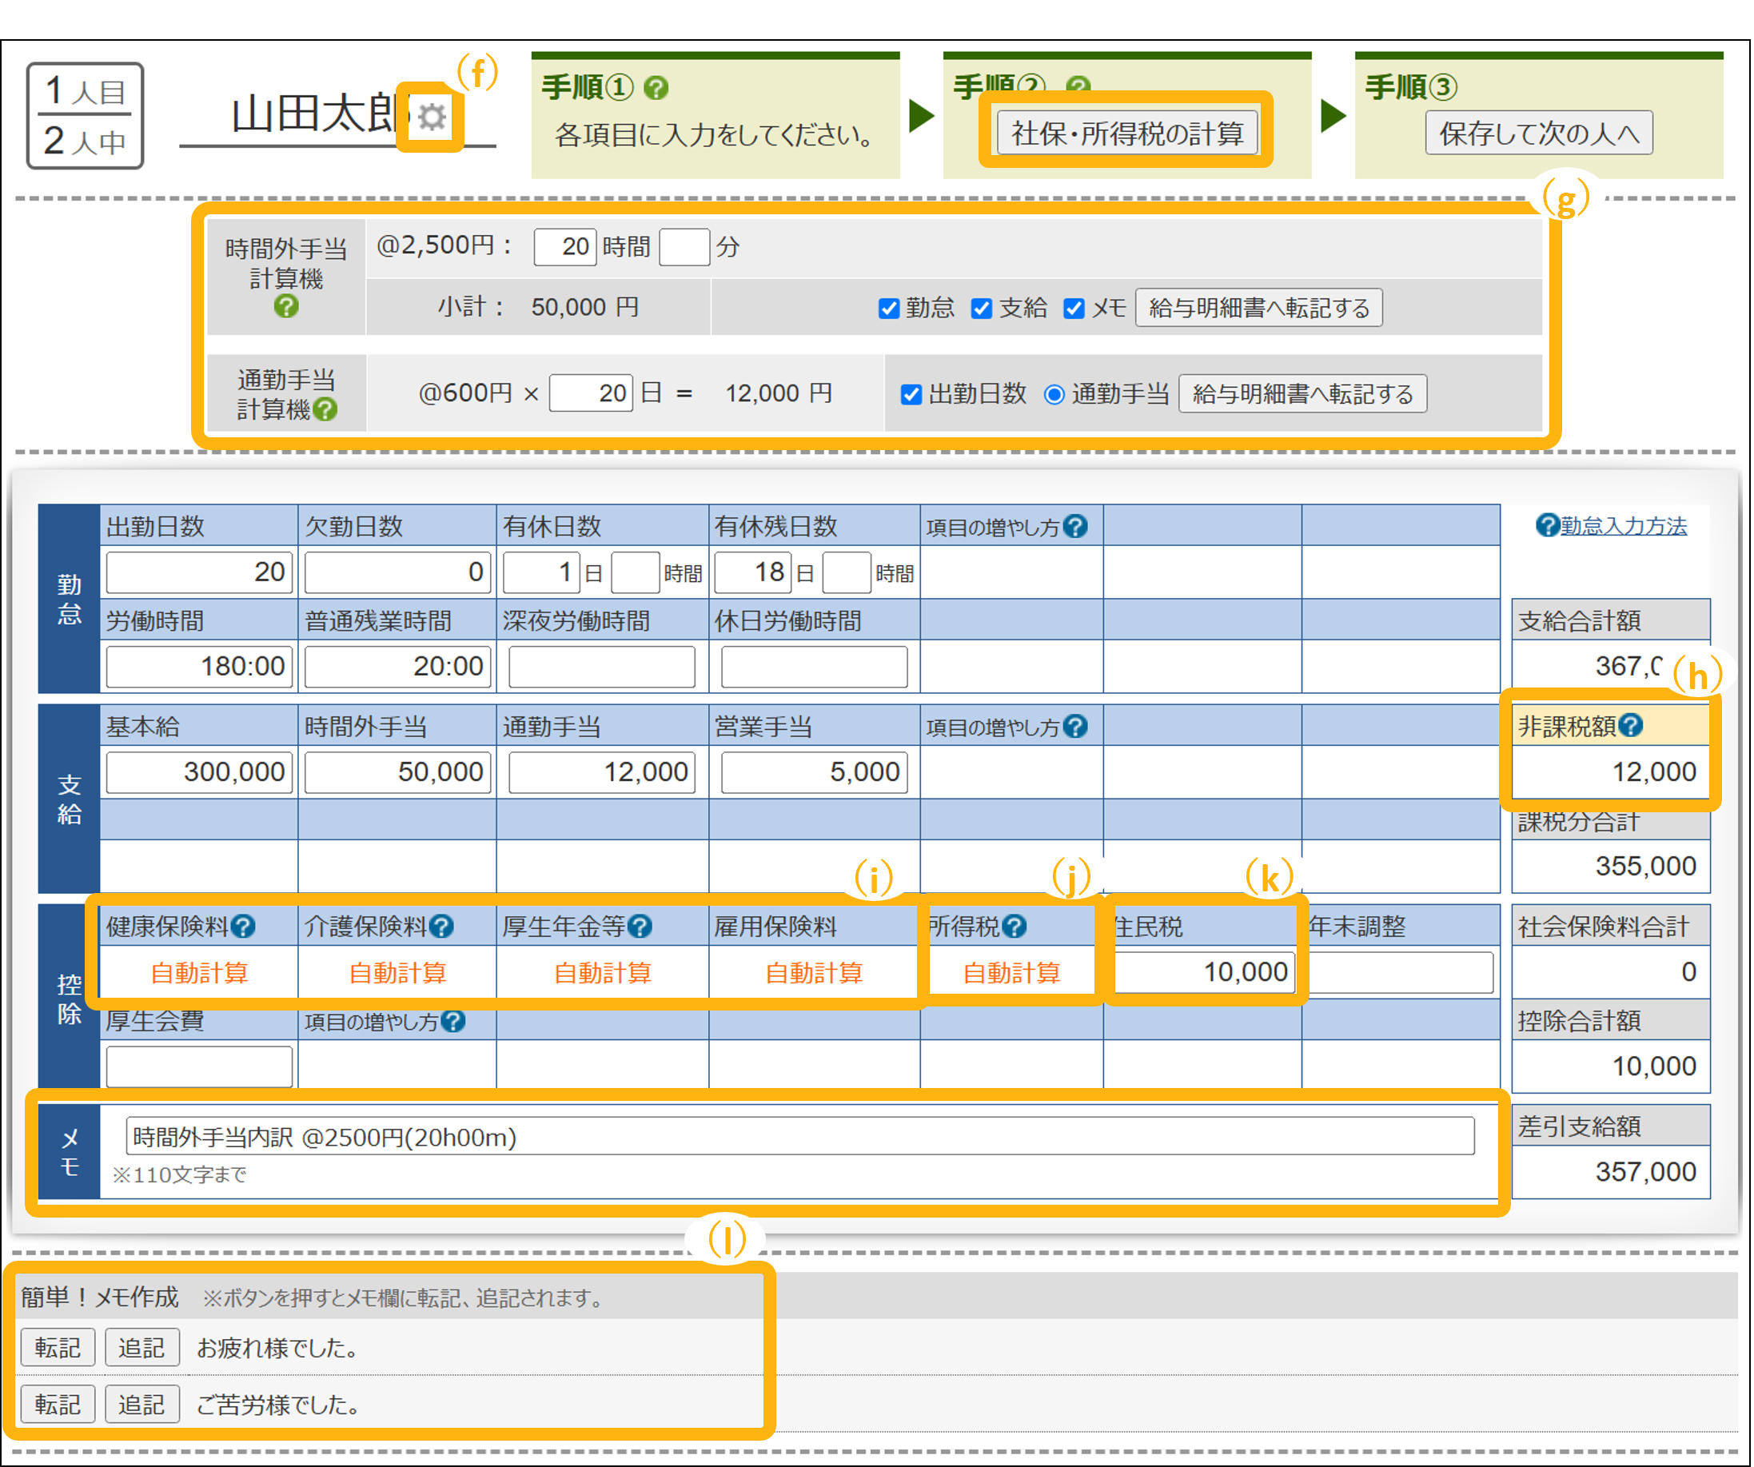Uncheck the 出勤日数 checkbox in the commute calculator
The image size is (1754, 1467).
coord(911,394)
